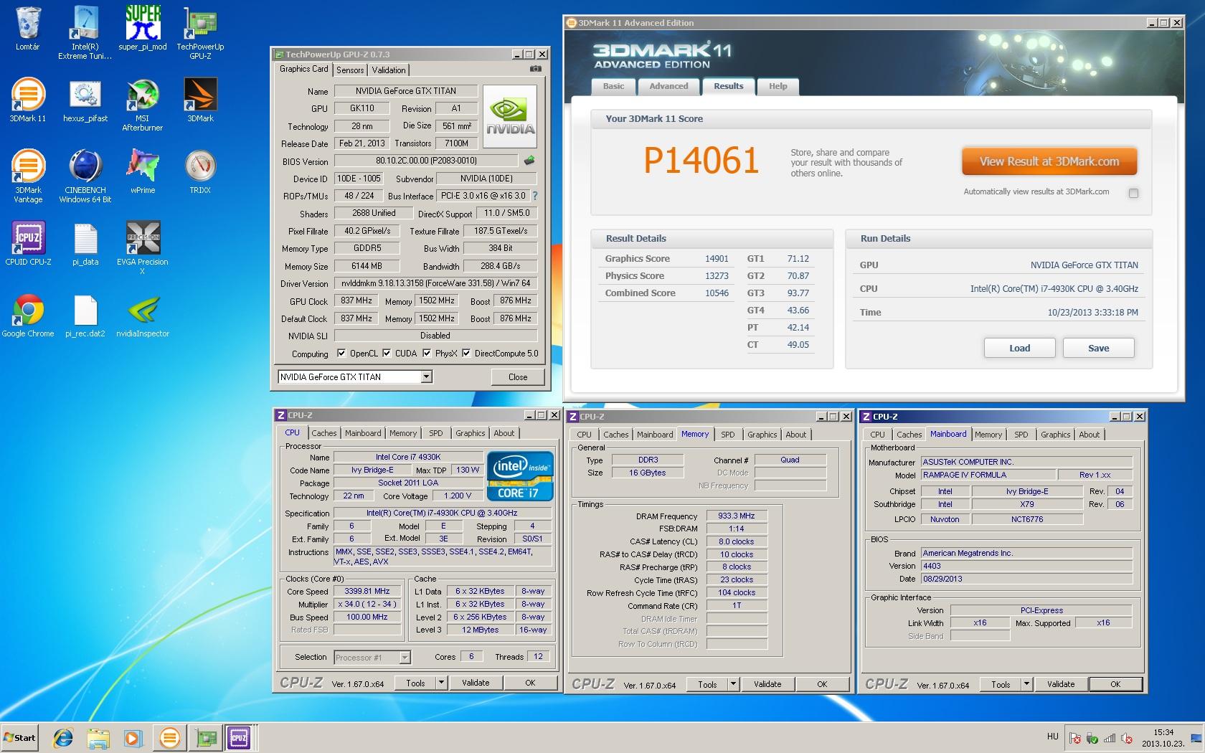Open the TRIXX desktop icon
Screen dimensions: 1205x753
click(200, 171)
